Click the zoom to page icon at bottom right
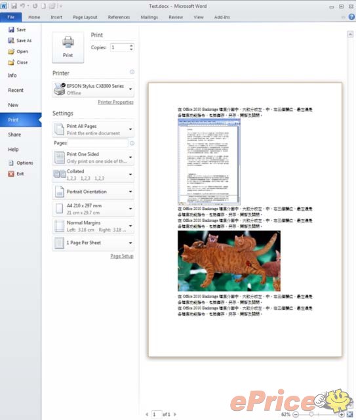Viewport: 356px width, 420px height. coord(350,414)
